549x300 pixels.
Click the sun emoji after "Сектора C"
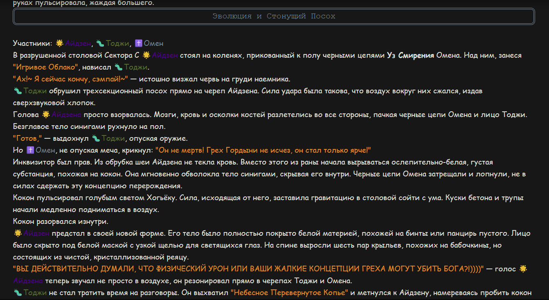(146, 55)
